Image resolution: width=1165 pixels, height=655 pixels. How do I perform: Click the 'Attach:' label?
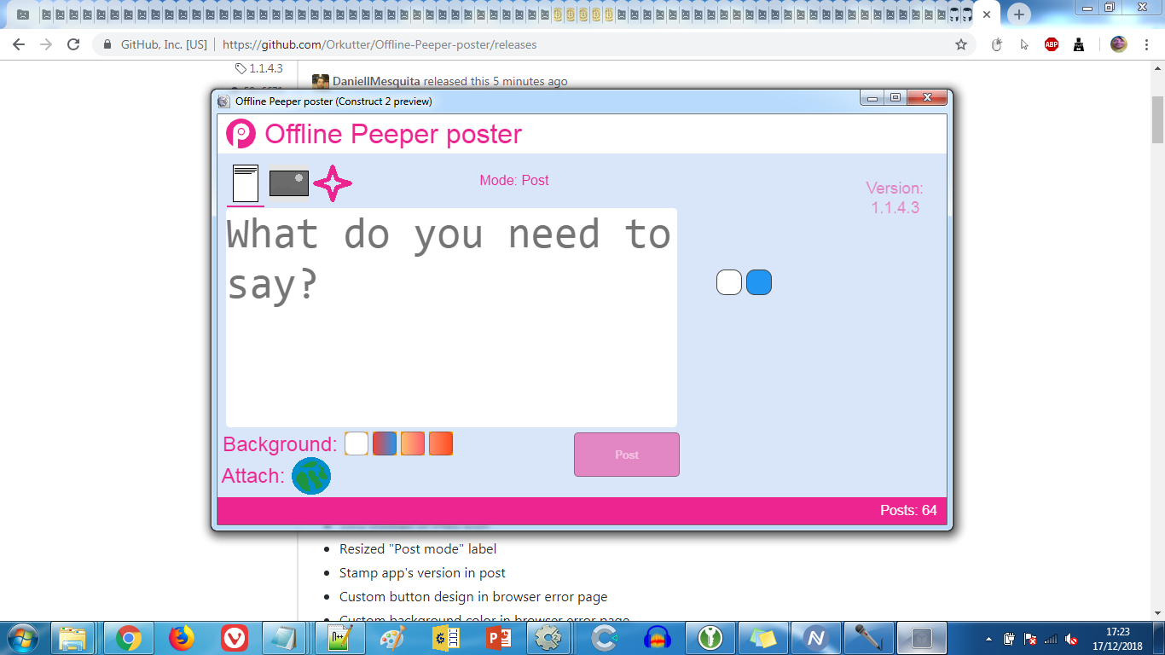[253, 476]
